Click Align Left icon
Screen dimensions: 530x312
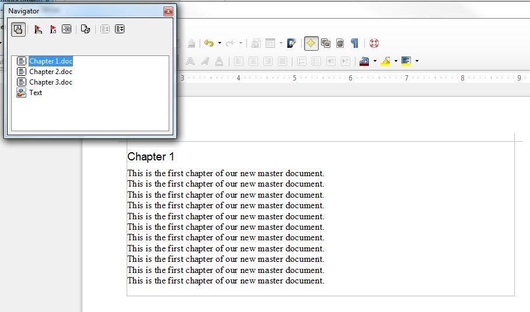239,61
